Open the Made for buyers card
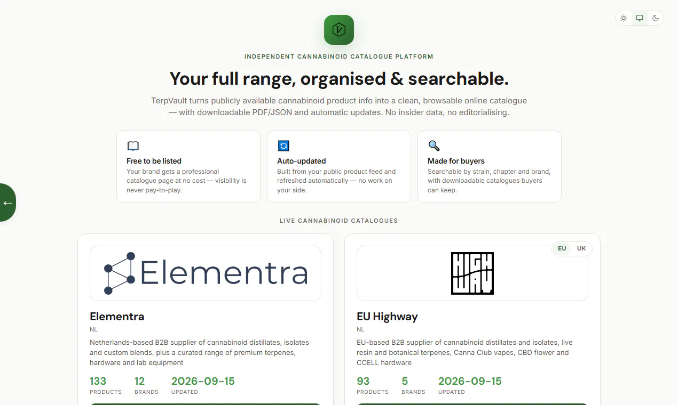Viewport: 678px width, 405px height. pos(490,167)
